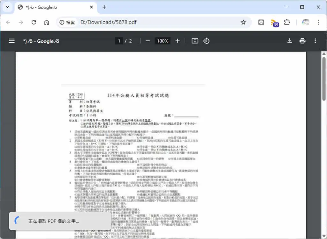Open the PDF sidebar hamburger menu
This screenshot has width=327, height=239.
tap(12, 41)
